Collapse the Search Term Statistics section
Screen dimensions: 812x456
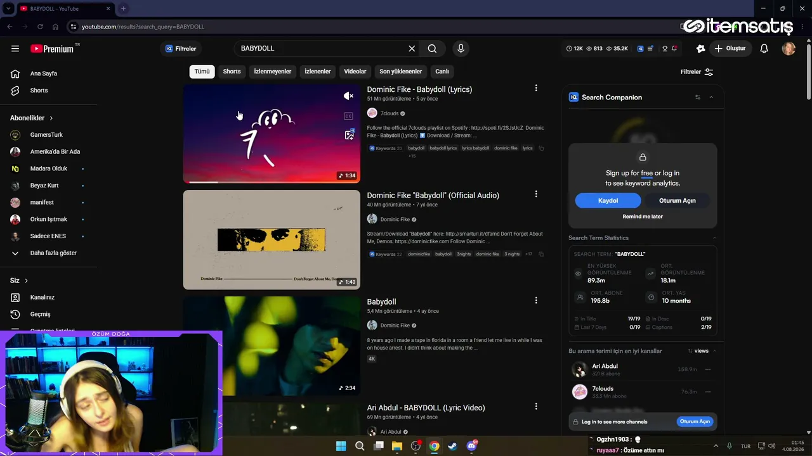pyautogui.click(x=714, y=238)
